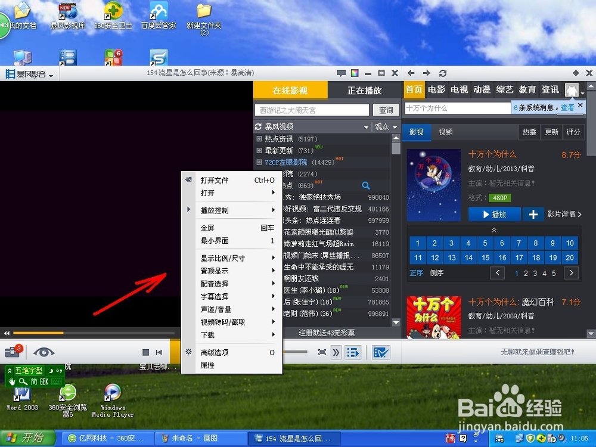
Task: Select 打开文件 from context menu
Action: [x=237, y=180]
